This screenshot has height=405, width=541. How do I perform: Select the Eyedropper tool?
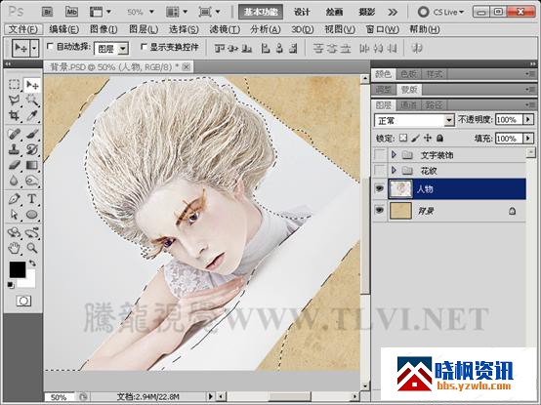[32, 115]
